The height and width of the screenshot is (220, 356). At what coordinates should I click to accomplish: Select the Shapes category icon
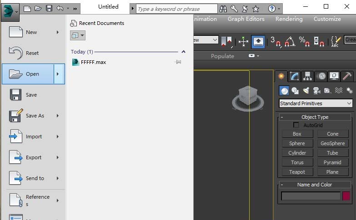click(x=295, y=91)
